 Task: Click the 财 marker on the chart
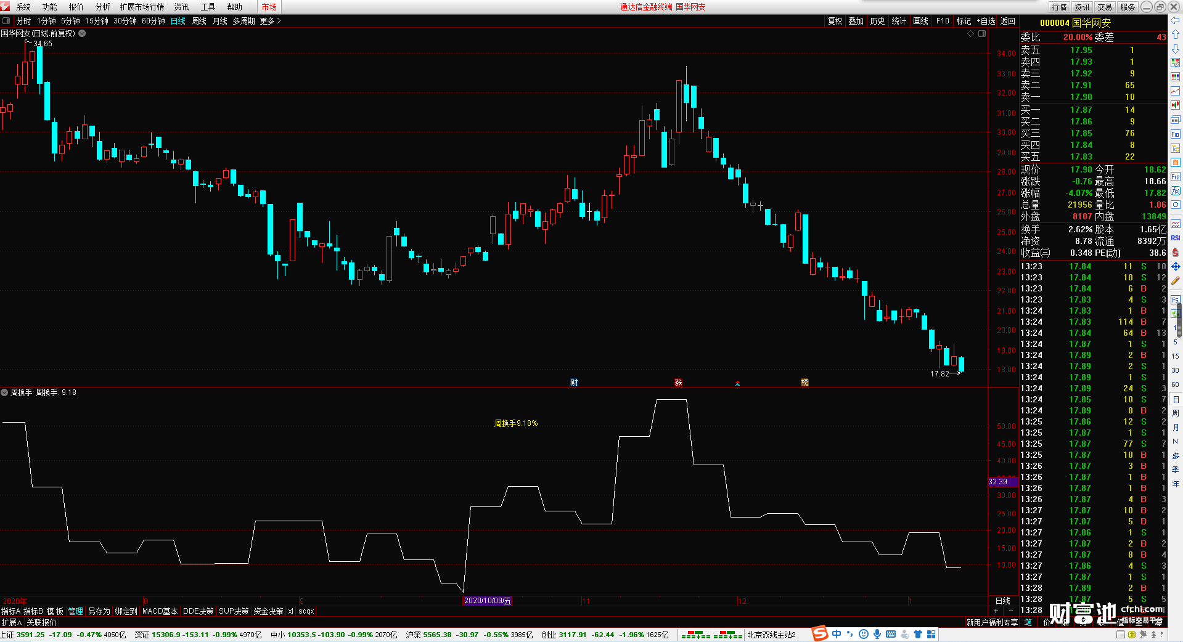[574, 383]
